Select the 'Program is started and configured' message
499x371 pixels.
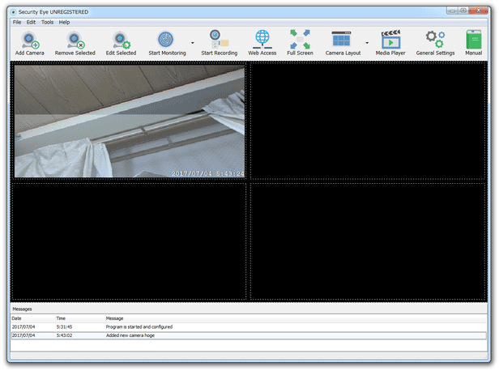pos(139,327)
